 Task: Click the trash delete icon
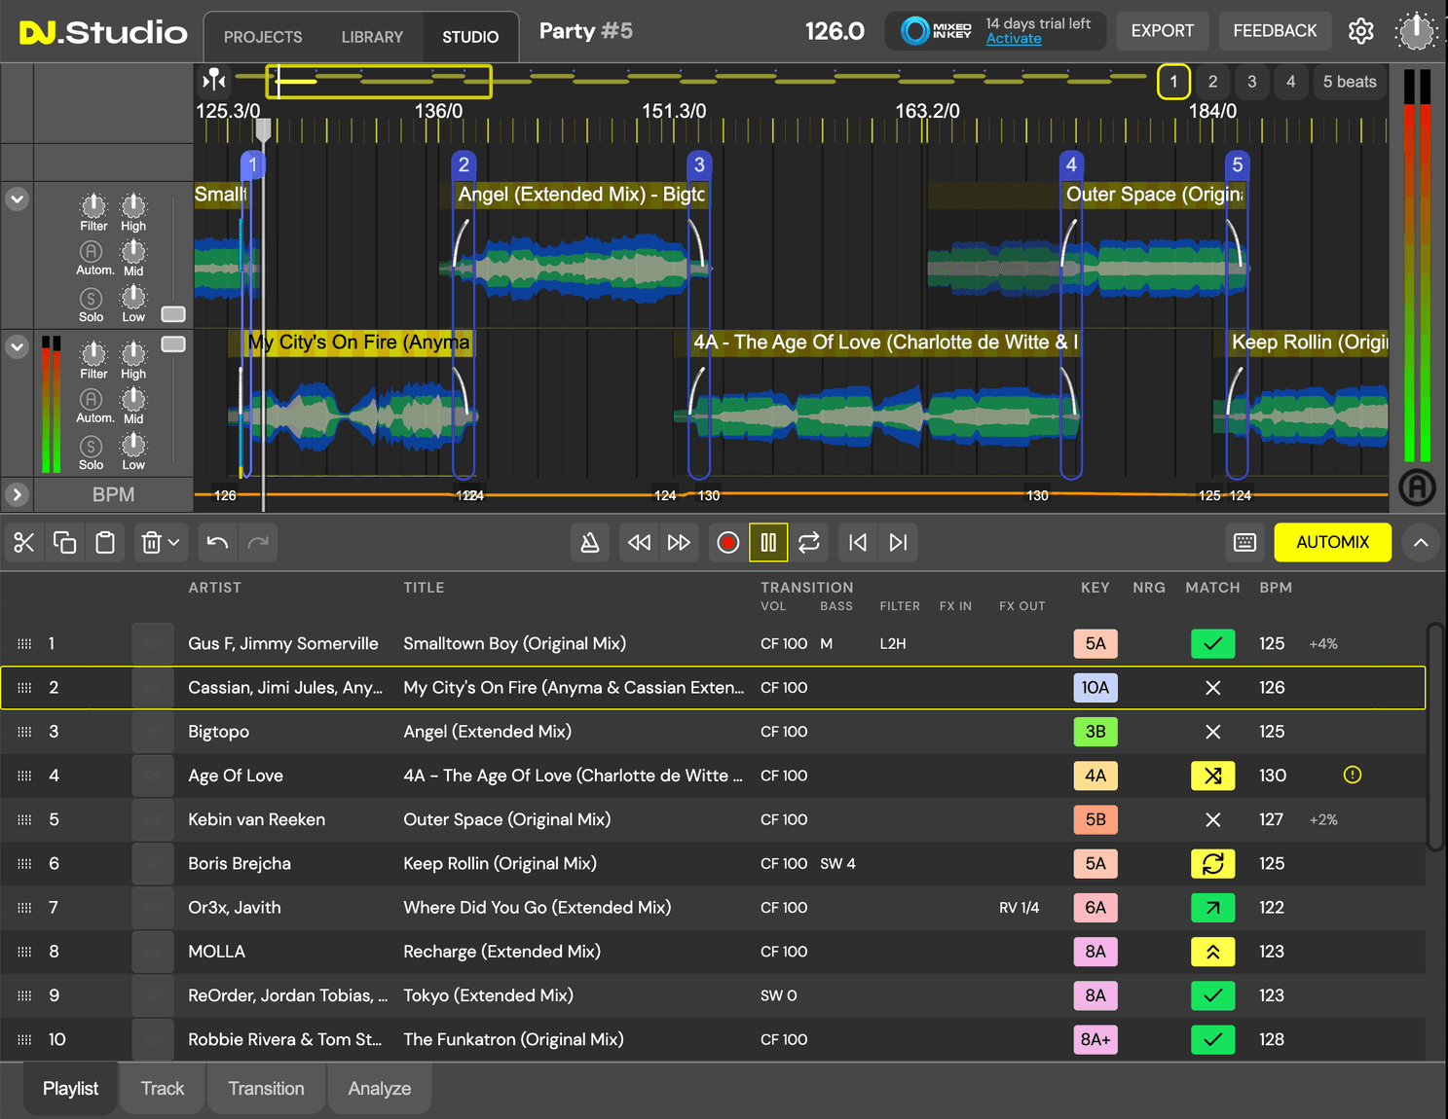click(151, 543)
